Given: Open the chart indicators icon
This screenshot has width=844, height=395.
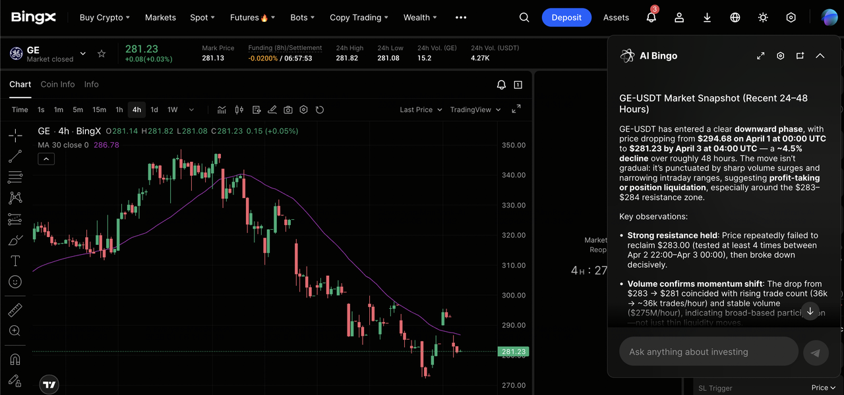Looking at the screenshot, I should (x=222, y=110).
